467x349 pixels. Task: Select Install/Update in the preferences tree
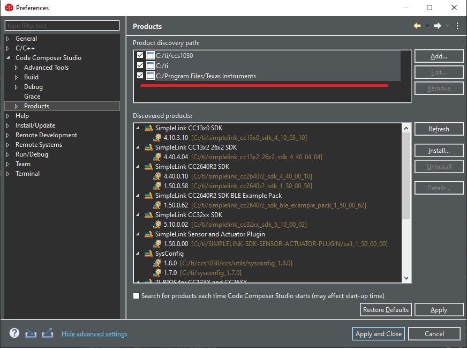[x=35, y=125]
